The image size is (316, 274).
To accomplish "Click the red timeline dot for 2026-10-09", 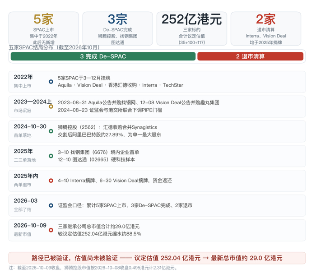I will (51, 230).
